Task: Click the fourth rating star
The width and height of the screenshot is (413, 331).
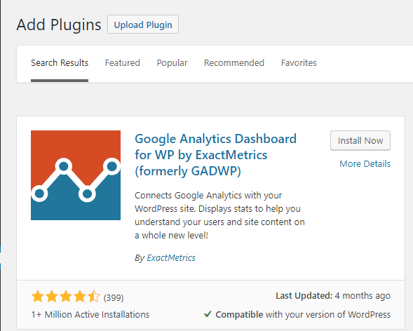Action: pos(80,297)
